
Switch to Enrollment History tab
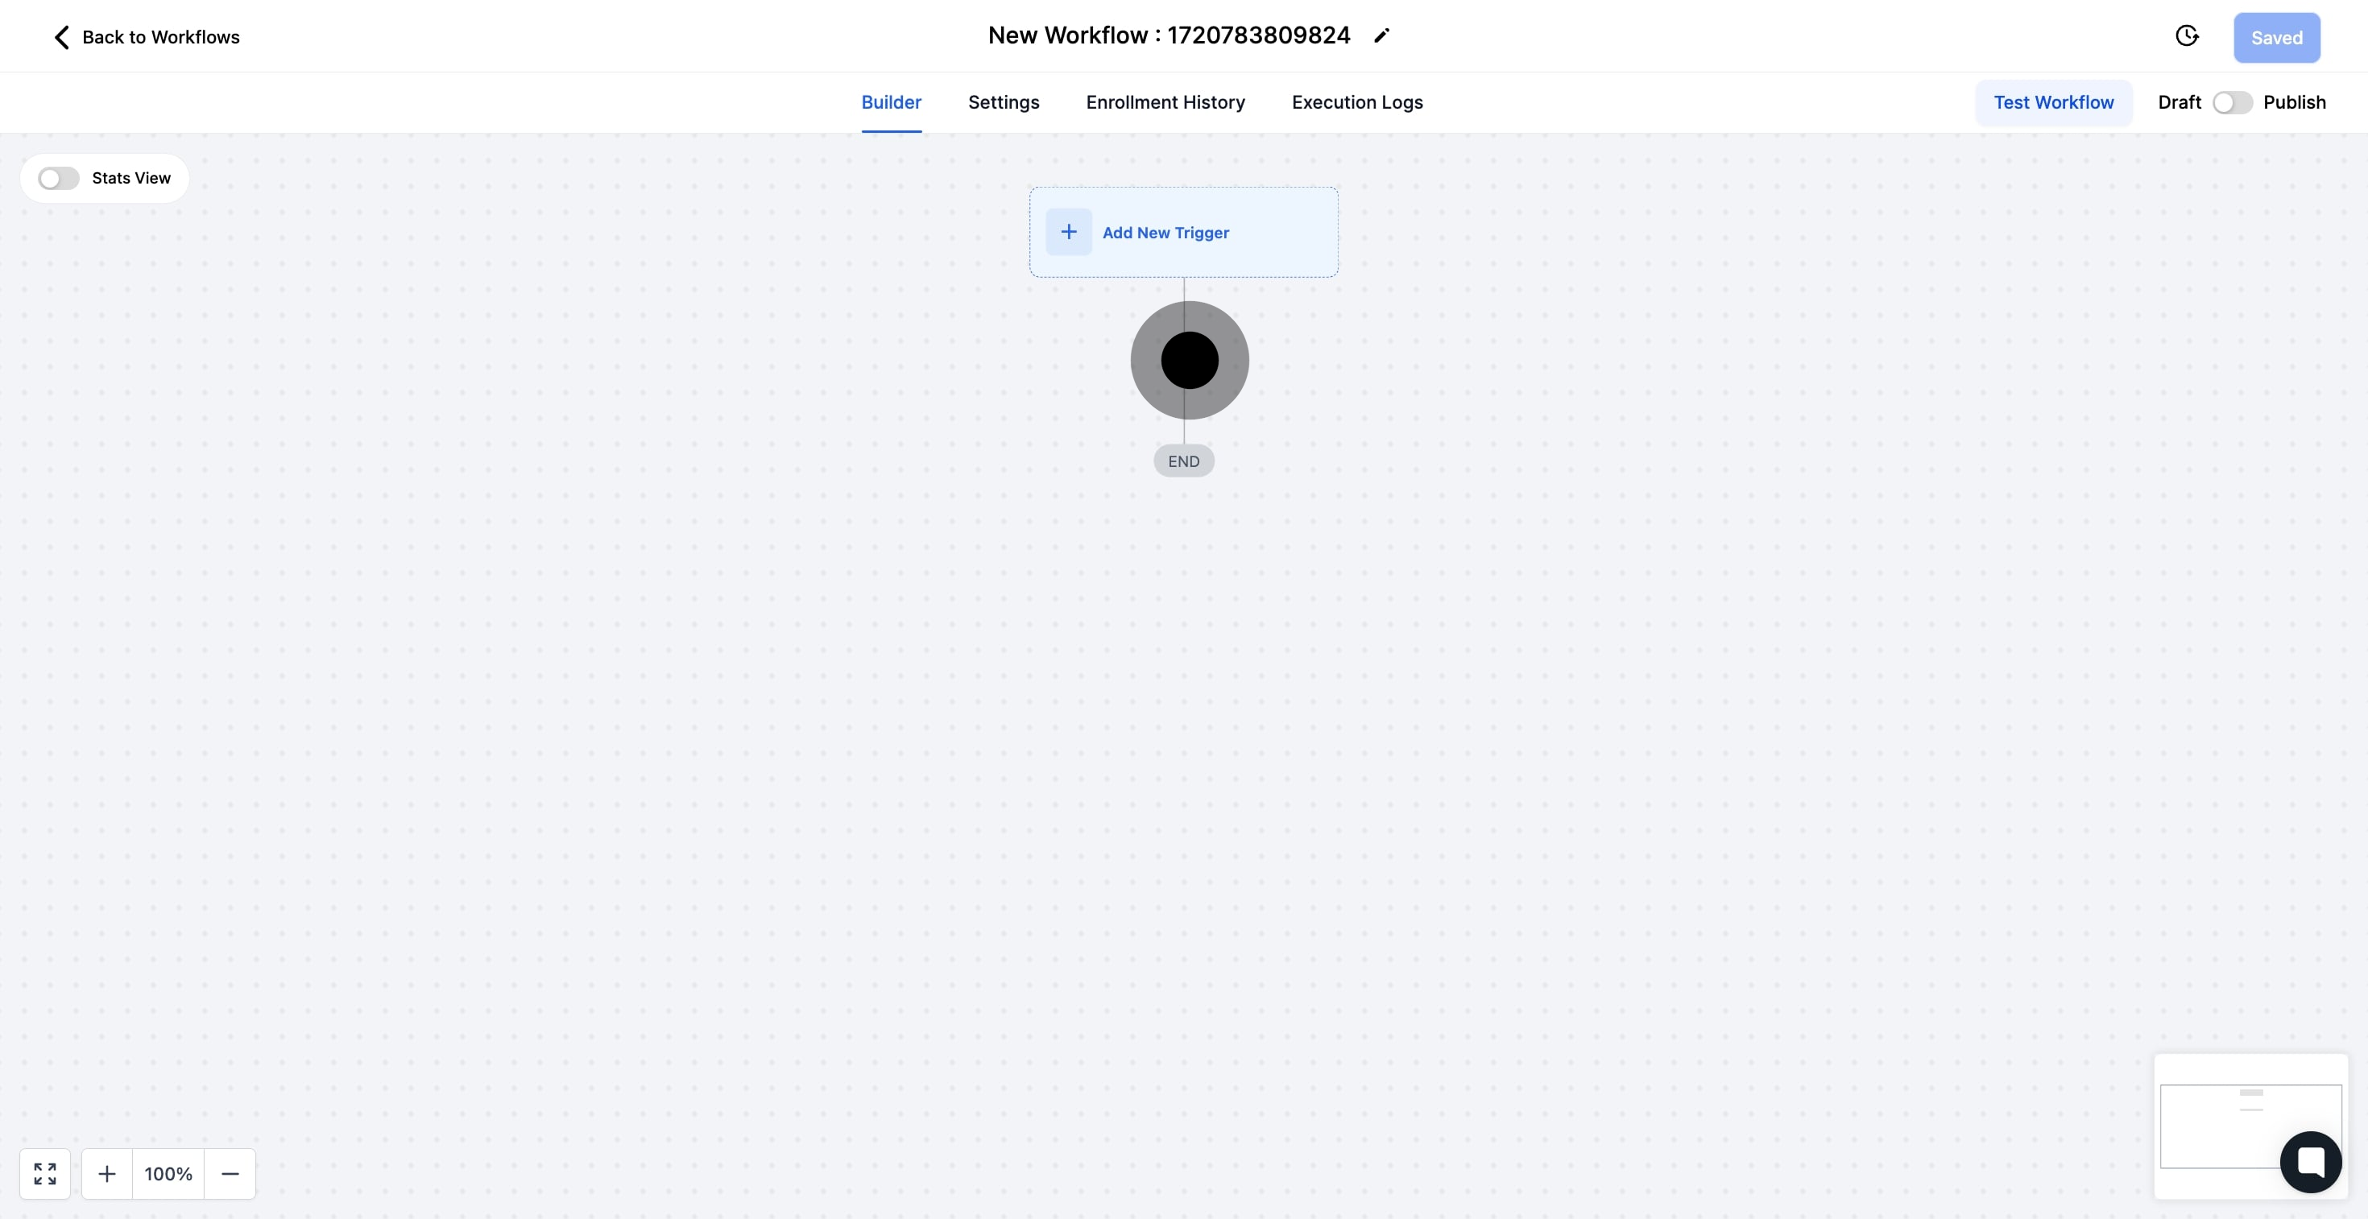[1165, 102]
